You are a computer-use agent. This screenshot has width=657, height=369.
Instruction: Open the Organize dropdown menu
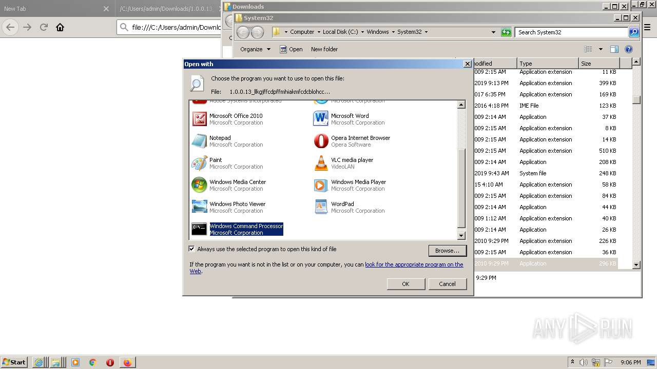(255, 49)
